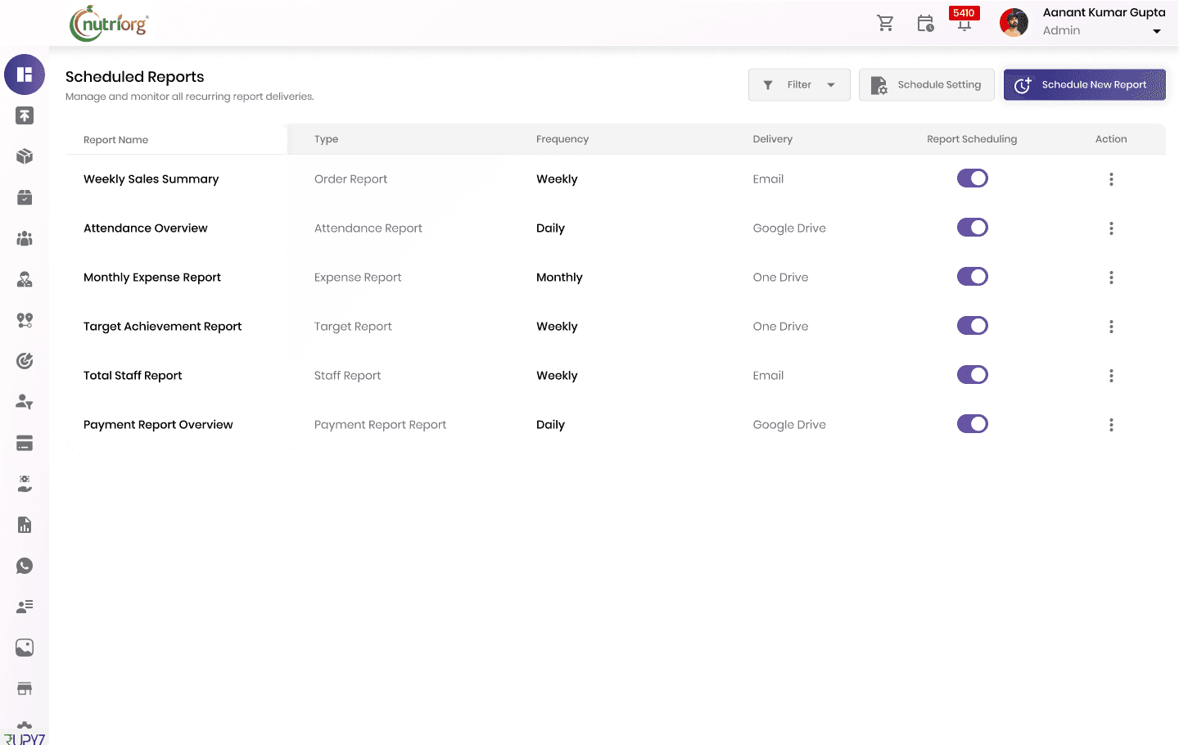Open the payment card sidebar icon
Viewport: 1179px width, 745px height.
[x=25, y=443]
